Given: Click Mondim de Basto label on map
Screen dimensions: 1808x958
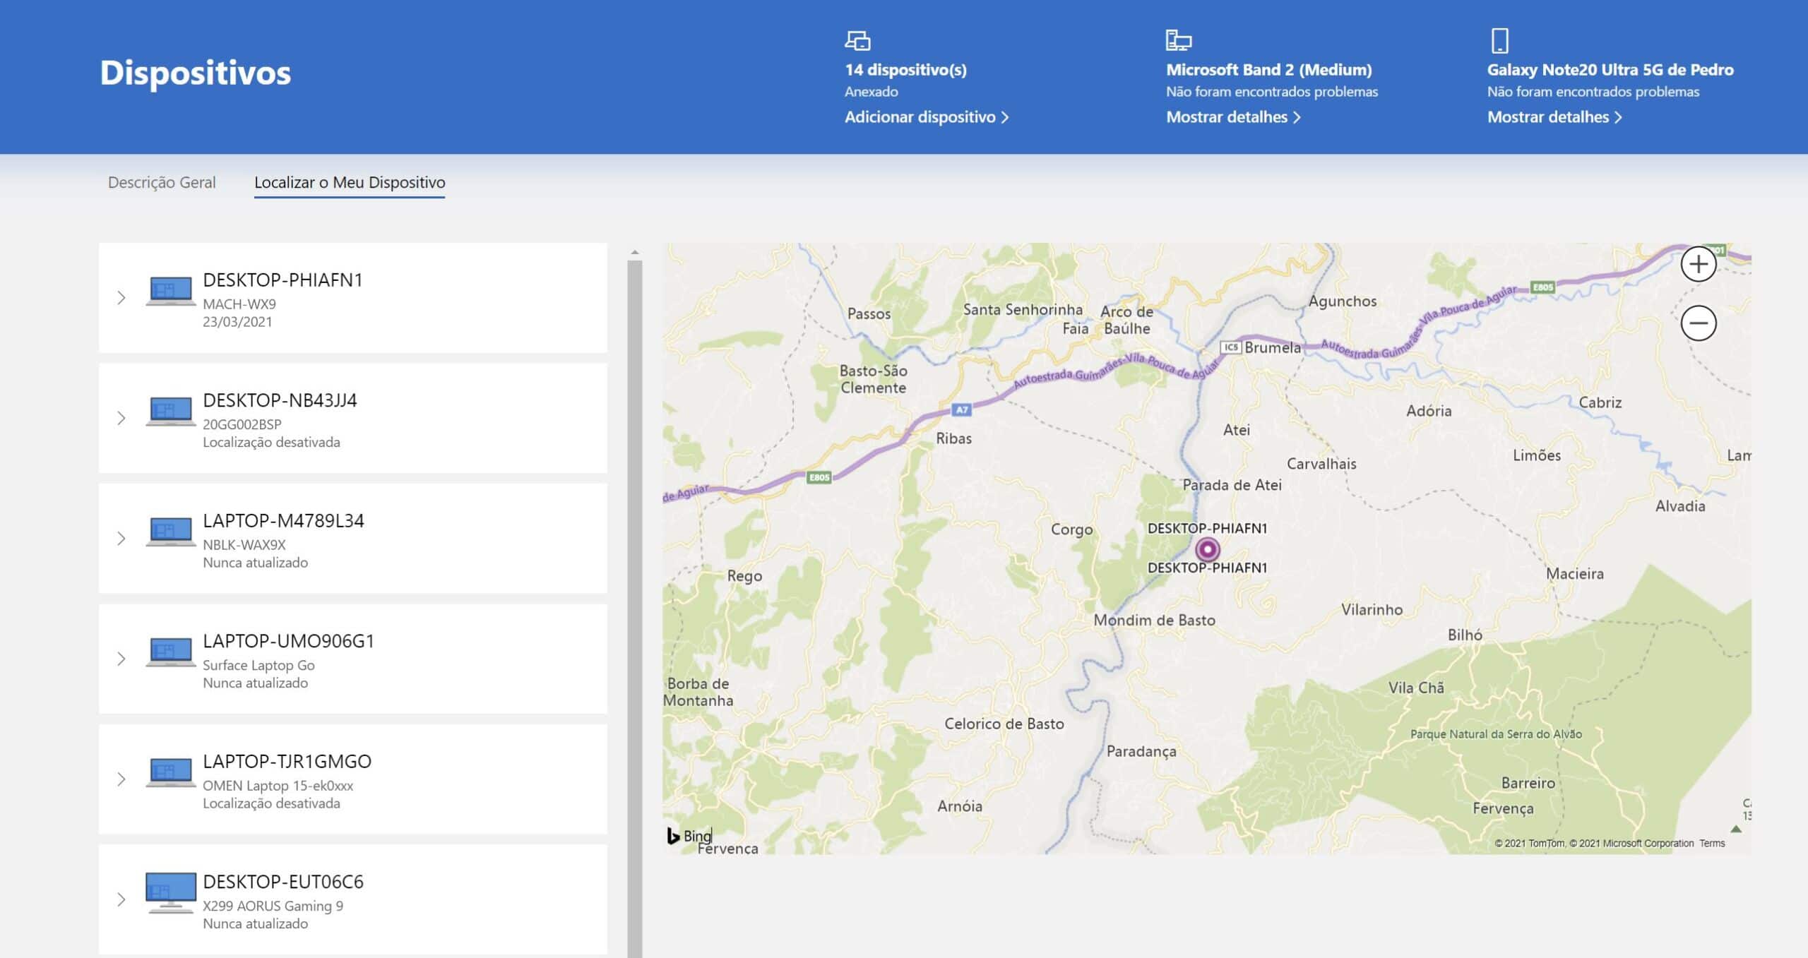Looking at the screenshot, I should coord(1155,621).
